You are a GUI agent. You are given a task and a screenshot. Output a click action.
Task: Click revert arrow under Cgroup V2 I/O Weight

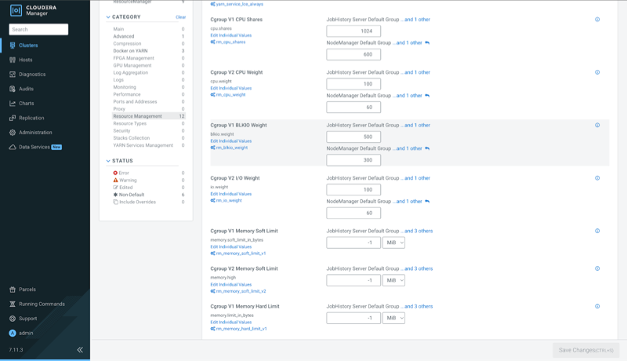(427, 202)
